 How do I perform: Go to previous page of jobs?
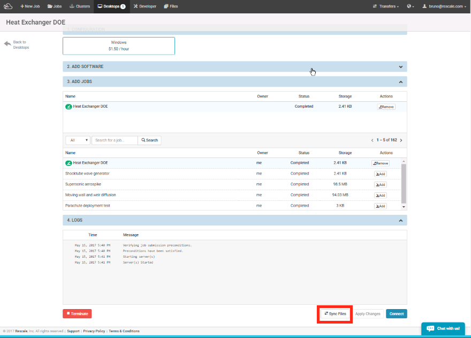[x=373, y=140]
